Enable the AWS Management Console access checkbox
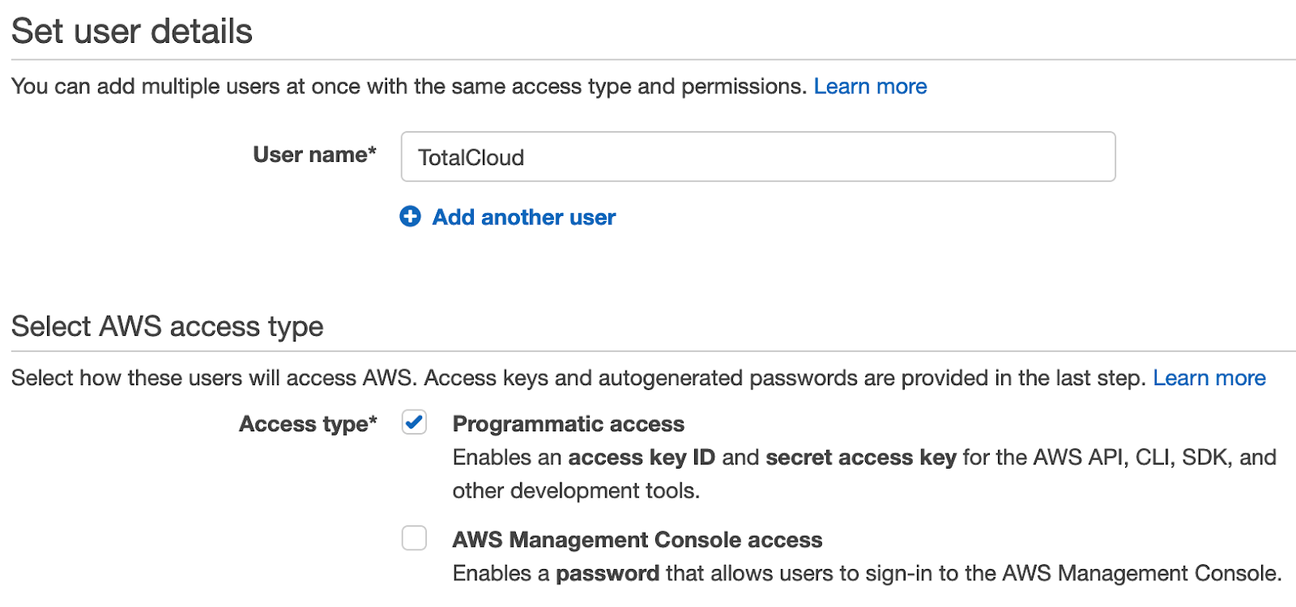1296x607 pixels. pos(415,538)
